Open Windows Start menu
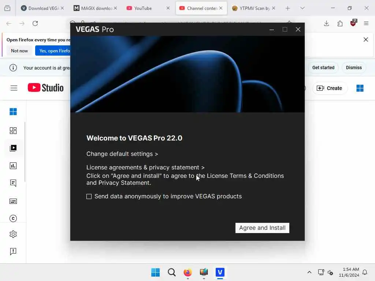 click(x=155, y=272)
